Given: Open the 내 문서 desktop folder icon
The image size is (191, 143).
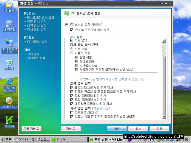Looking at the screenshot, I should tap(9, 6).
